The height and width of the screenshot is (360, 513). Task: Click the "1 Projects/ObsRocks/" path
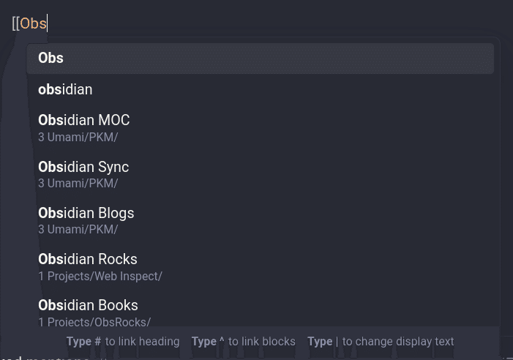[94, 322]
